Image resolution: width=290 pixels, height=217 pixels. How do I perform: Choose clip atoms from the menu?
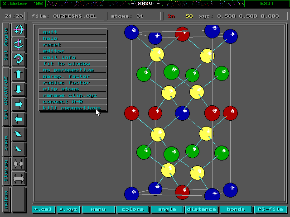point(72,89)
